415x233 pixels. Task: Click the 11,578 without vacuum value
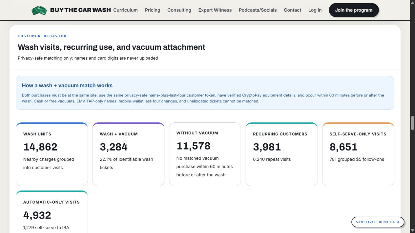pos(194,146)
